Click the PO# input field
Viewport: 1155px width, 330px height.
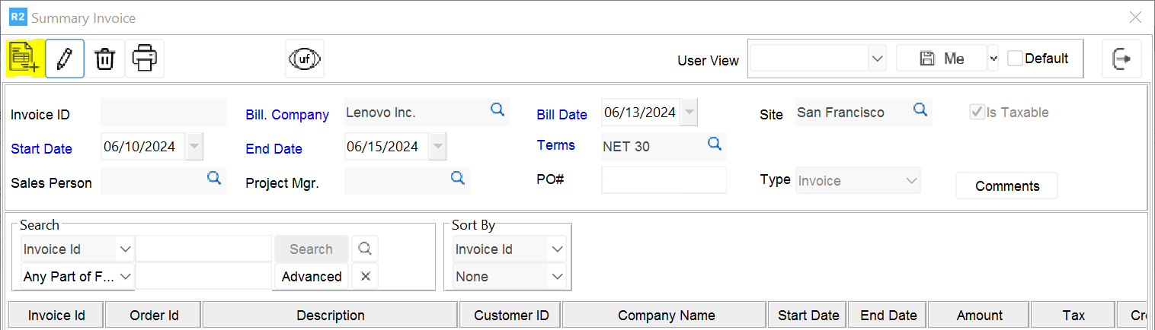664,180
